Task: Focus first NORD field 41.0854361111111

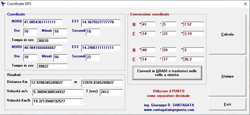Action: 43,23
